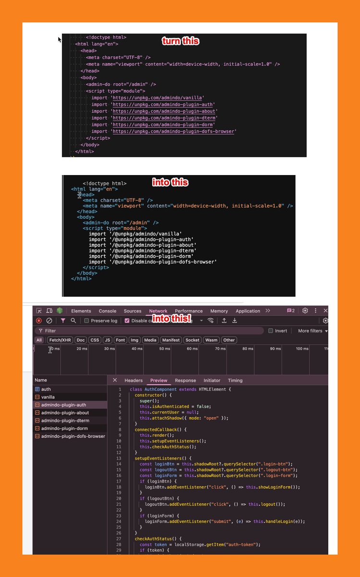The image size is (360, 577).
Task: Filter requests by Media type
Action: click(150, 340)
